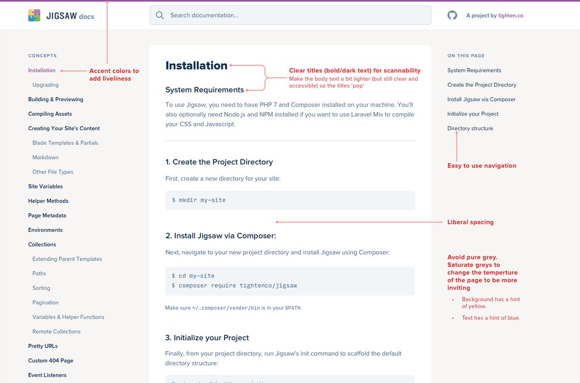Click the search magnifier icon
580x383 pixels.
point(160,15)
